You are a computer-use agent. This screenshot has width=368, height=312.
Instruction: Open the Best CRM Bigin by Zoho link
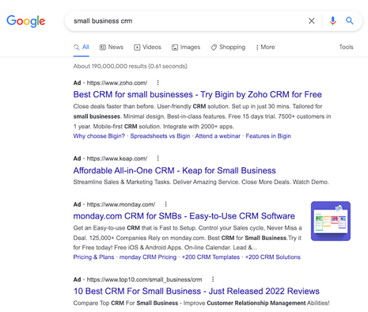[x=197, y=94]
